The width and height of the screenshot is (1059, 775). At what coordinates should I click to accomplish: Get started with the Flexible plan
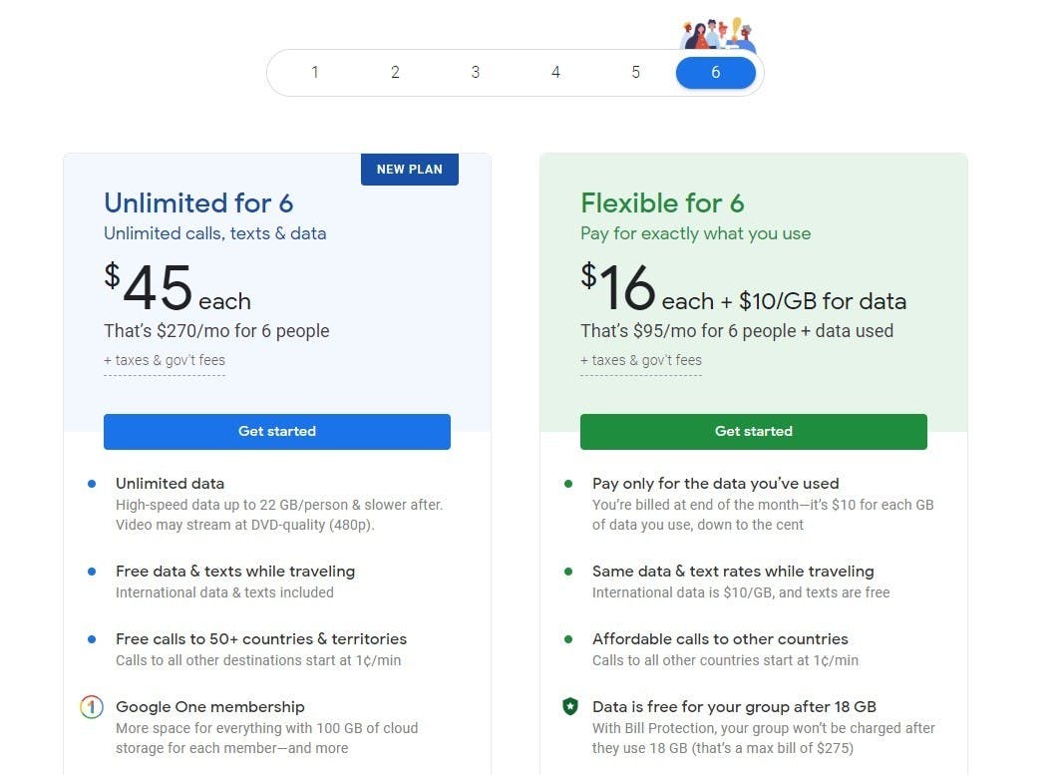point(754,431)
